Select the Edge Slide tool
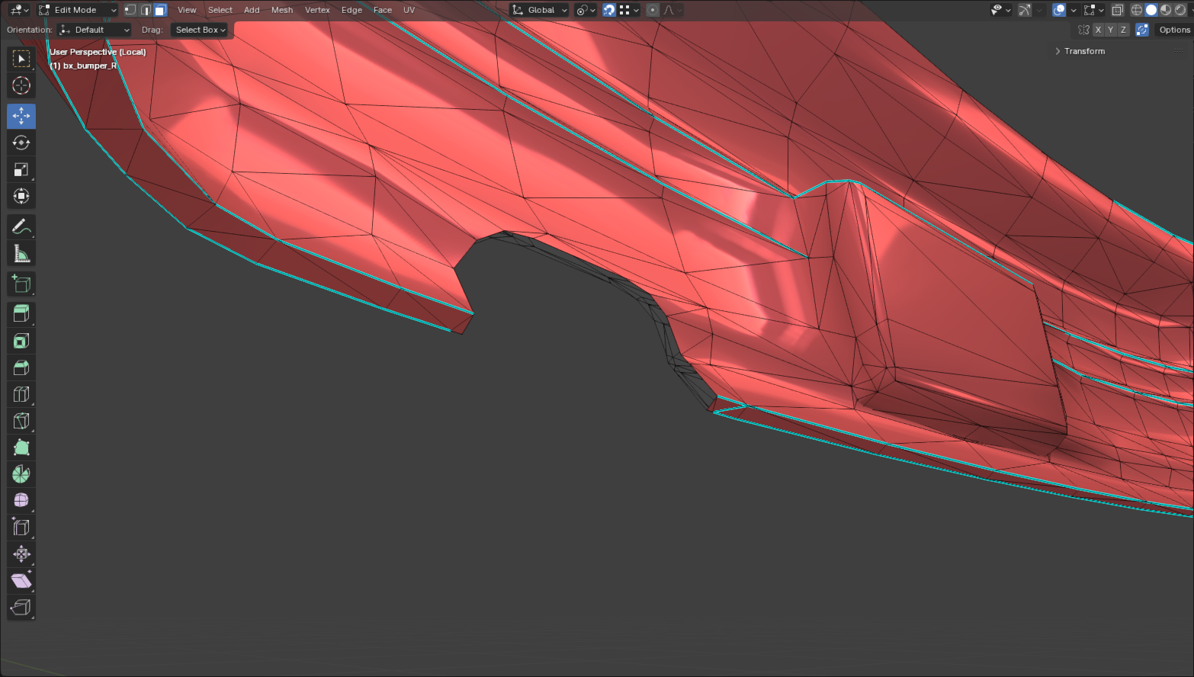Image resolution: width=1194 pixels, height=677 pixels. pos(21,528)
